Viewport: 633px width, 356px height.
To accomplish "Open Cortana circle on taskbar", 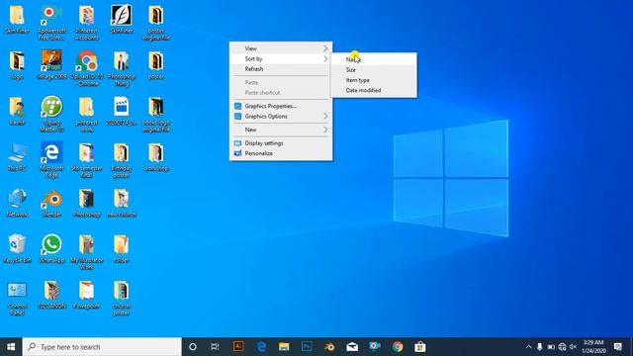I will click(x=193, y=347).
